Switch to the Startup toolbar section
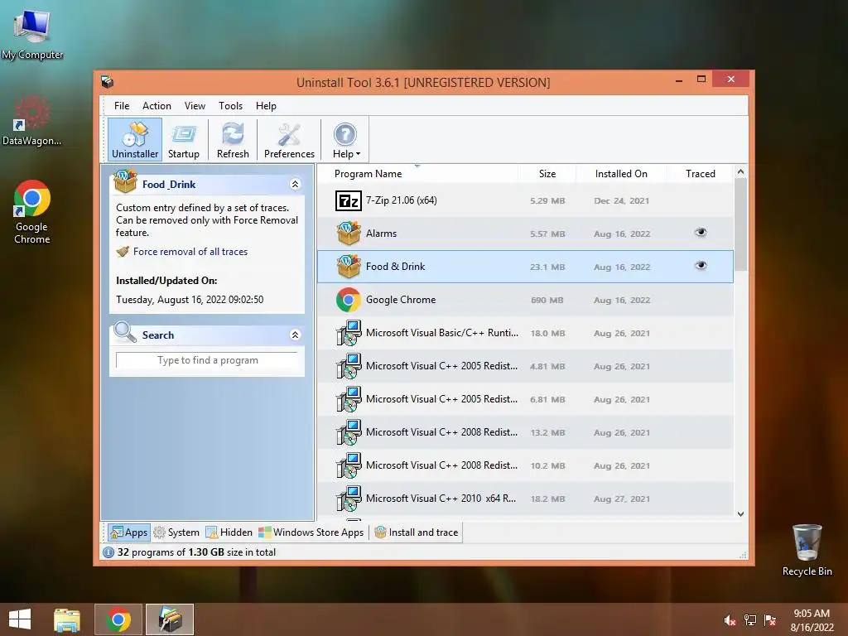This screenshot has width=848, height=636. click(184, 140)
